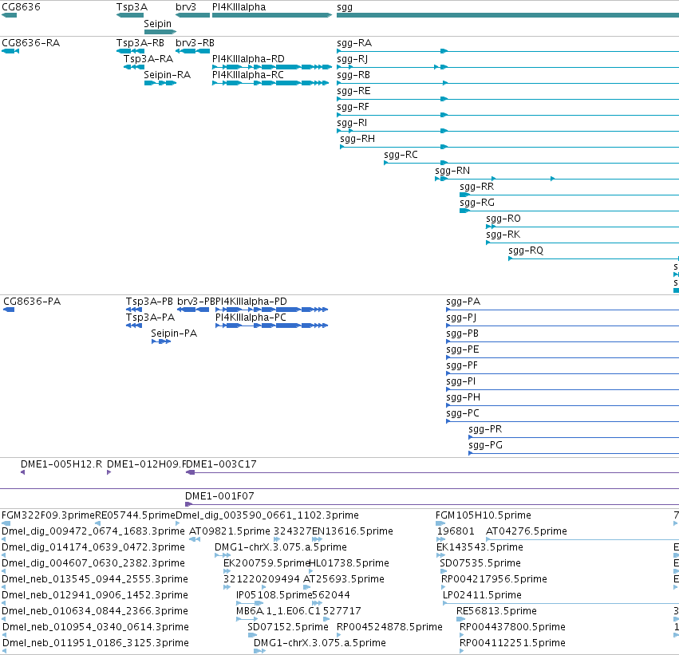Click the sgg-PB protein label
Image resolution: width=679 pixels, height=655 pixels.
[x=463, y=333]
